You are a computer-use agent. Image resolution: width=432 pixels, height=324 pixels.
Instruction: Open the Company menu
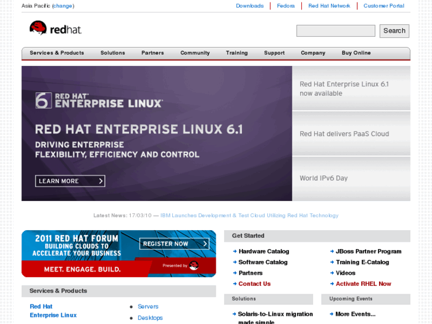[313, 53]
